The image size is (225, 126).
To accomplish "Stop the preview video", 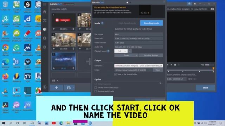I will pyautogui.click(x=175, y=65).
